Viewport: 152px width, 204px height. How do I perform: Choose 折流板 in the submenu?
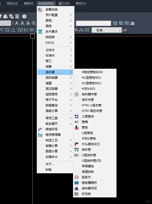[x=95, y=194]
